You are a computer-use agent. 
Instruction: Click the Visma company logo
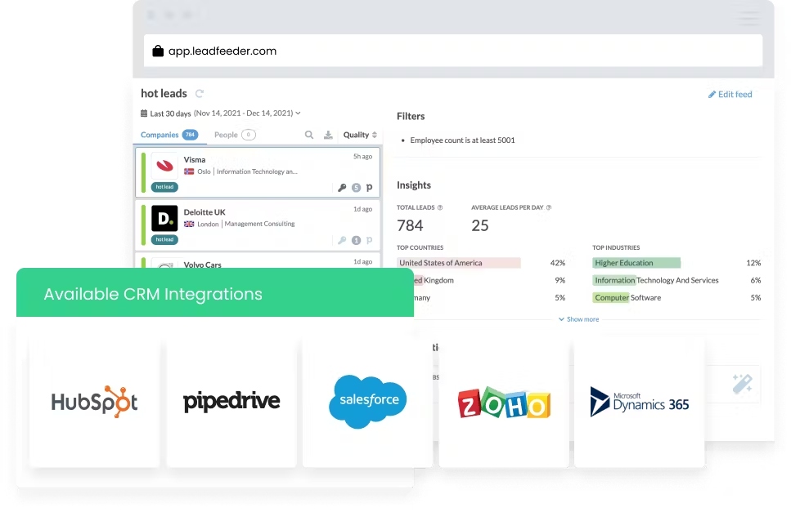(x=164, y=165)
